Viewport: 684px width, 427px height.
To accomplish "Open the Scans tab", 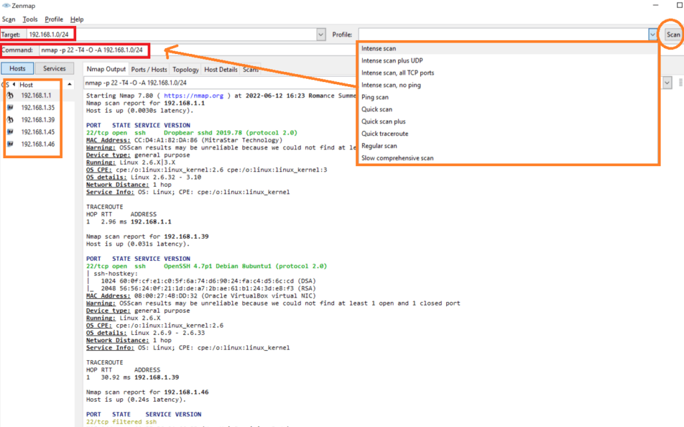I will click(x=250, y=69).
